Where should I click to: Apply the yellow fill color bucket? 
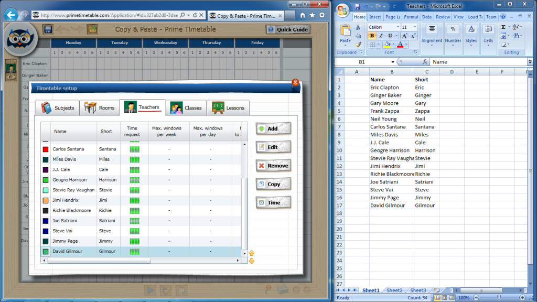[387, 45]
